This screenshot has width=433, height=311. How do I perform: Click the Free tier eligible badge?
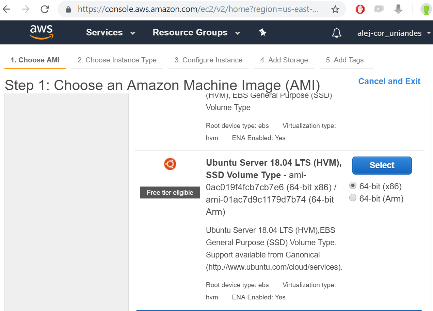[170, 192]
